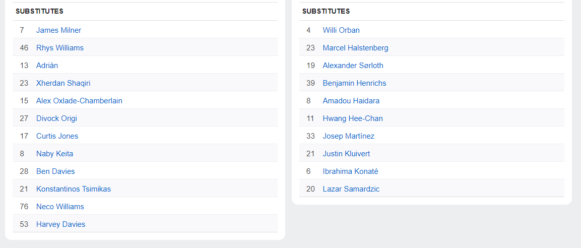Select Curtis Jones from substitutes
The width and height of the screenshot is (581, 248).
point(57,136)
